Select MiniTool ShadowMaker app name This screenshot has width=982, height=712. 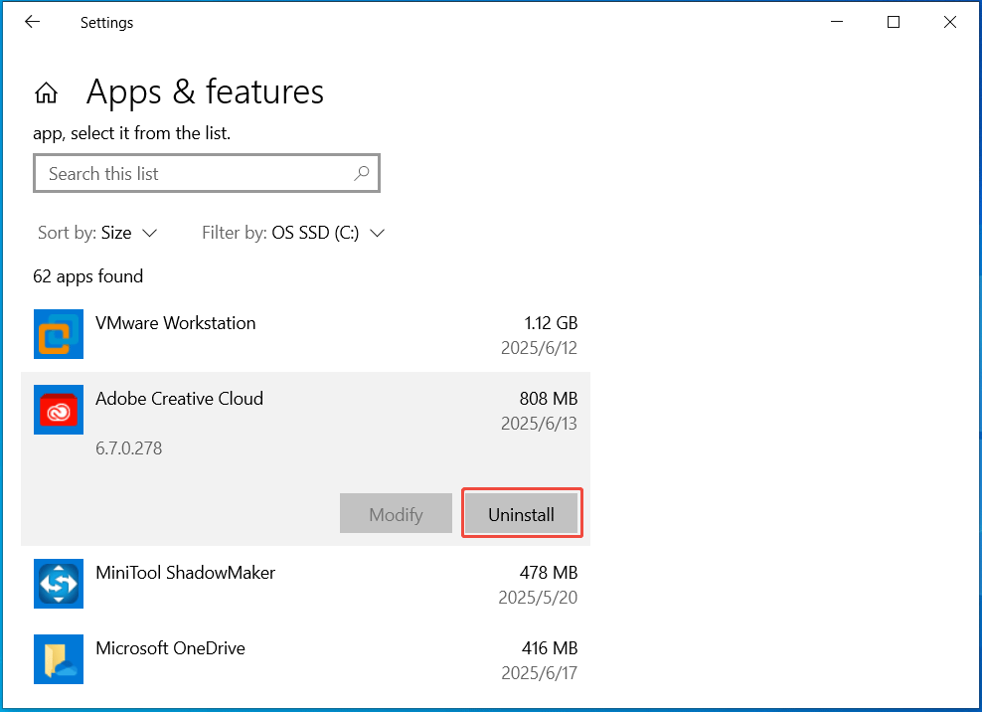click(x=186, y=573)
